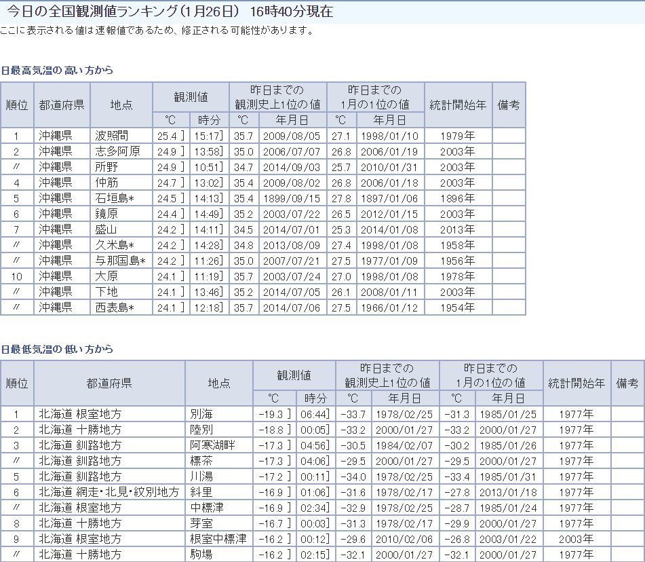Click the 別海 station in lowest temperatures
The height and width of the screenshot is (562, 645).
click(x=202, y=413)
